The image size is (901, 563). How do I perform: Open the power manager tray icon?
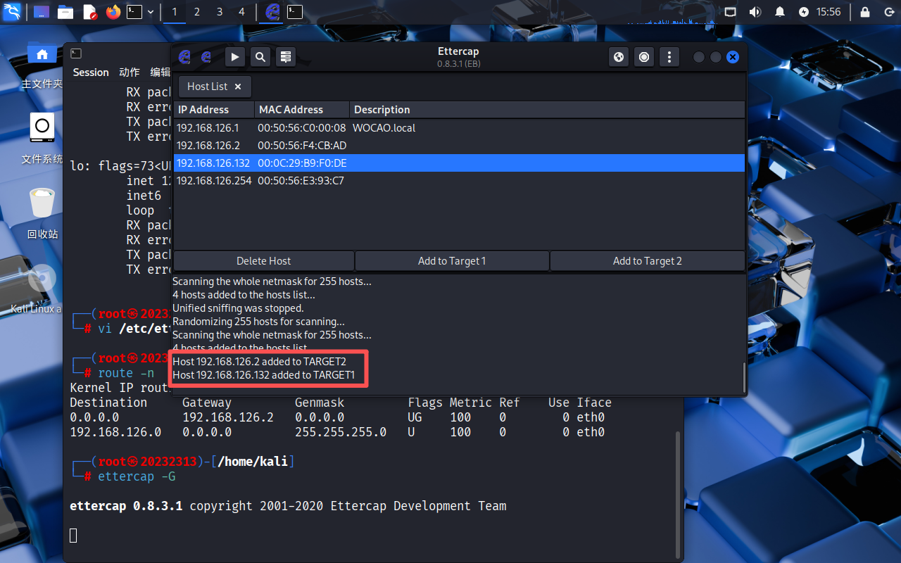[804, 12]
